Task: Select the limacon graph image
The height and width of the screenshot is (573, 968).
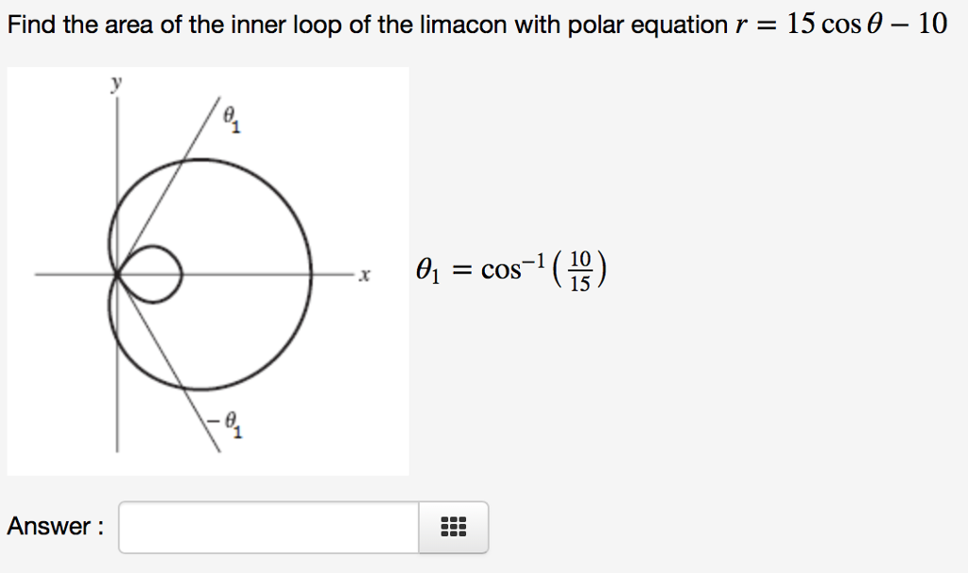Action: point(208,271)
